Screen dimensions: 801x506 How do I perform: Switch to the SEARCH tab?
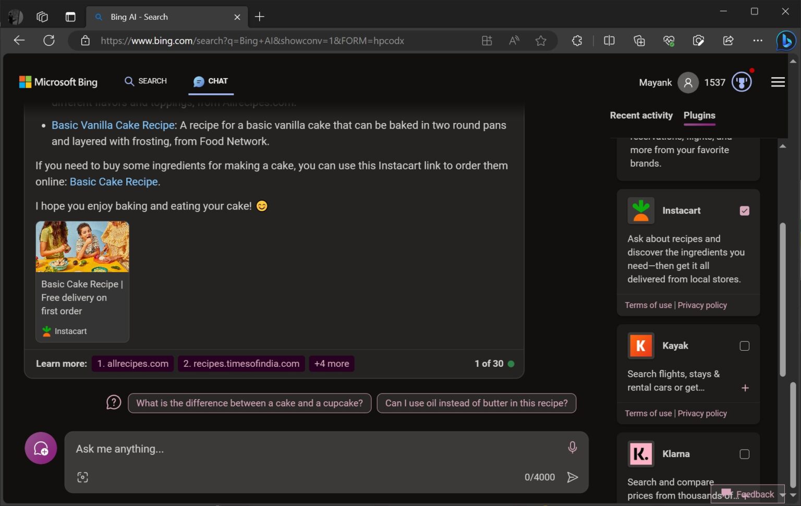pyautogui.click(x=145, y=81)
